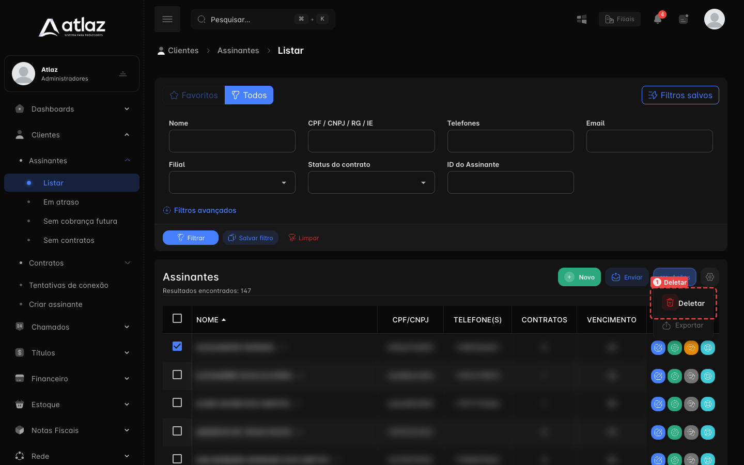Click the Dashboards icon in the sidebar

click(x=20, y=109)
